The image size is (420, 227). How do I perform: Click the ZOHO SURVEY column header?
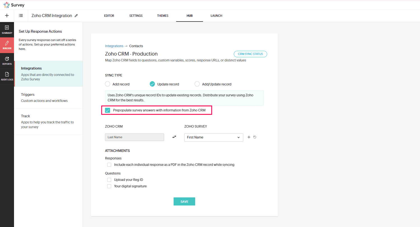(x=196, y=126)
